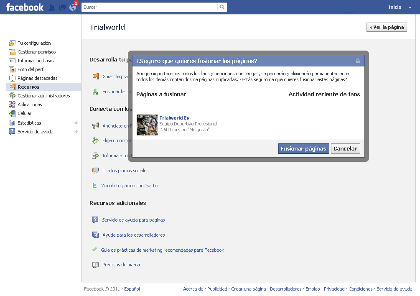Image resolution: width=420 pixels, height=296 pixels.
Task: Open Desarrolladores footer link
Action: (285, 289)
